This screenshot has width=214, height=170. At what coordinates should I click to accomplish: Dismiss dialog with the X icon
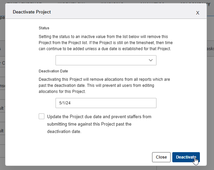click(198, 13)
